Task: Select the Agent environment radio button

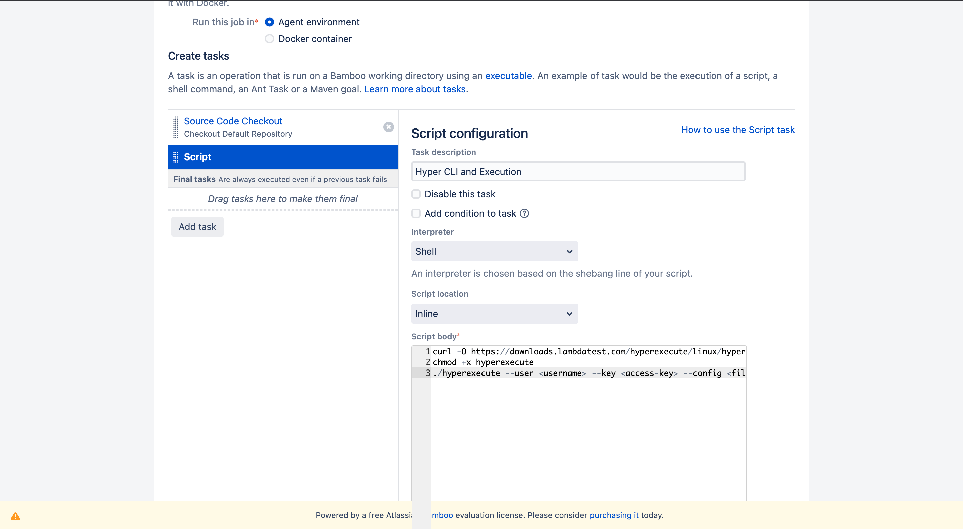Action: pos(269,22)
